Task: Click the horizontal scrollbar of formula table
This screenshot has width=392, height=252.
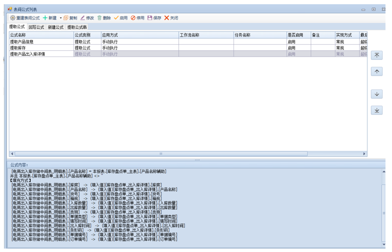Action: point(161,154)
